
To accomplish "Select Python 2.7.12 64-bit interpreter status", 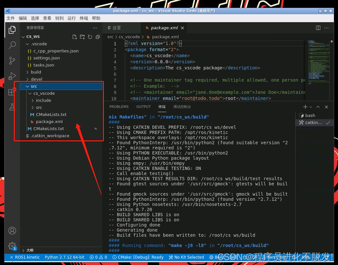I will [x=64, y=257].
